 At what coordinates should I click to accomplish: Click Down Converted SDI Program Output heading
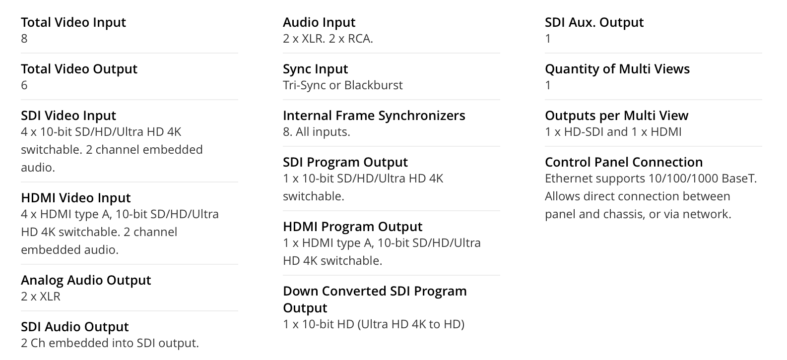coord(375,299)
